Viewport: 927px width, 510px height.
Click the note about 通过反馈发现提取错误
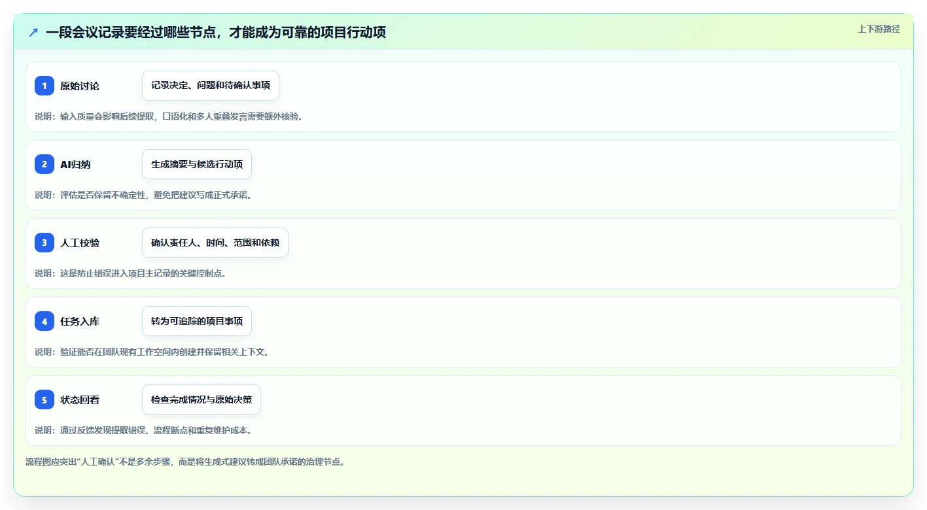[x=143, y=430]
